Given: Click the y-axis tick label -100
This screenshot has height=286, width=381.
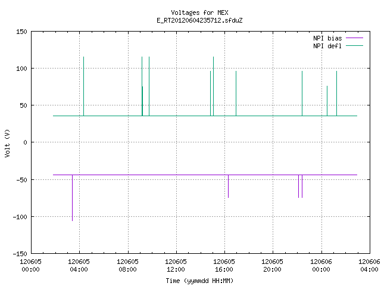Looking at the screenshot, I should 20,217.
